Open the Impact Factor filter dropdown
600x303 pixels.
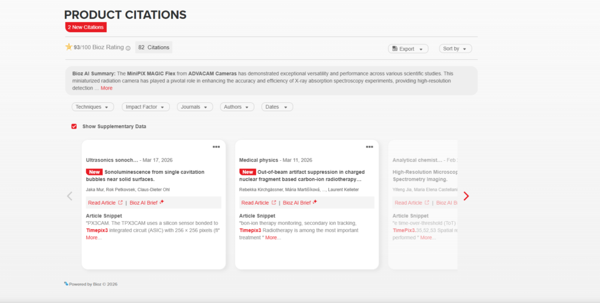(145, 107)
